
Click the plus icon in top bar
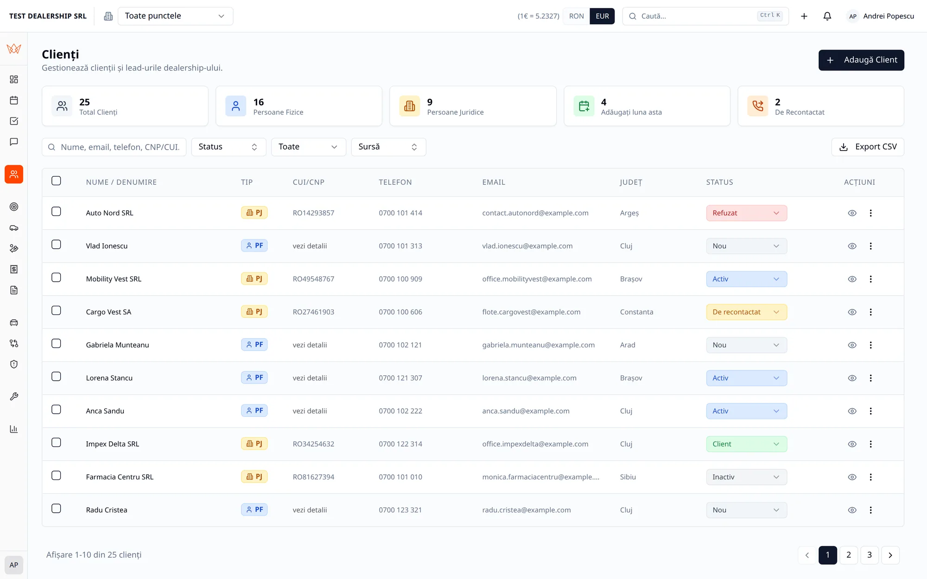[x=804, y=16]
